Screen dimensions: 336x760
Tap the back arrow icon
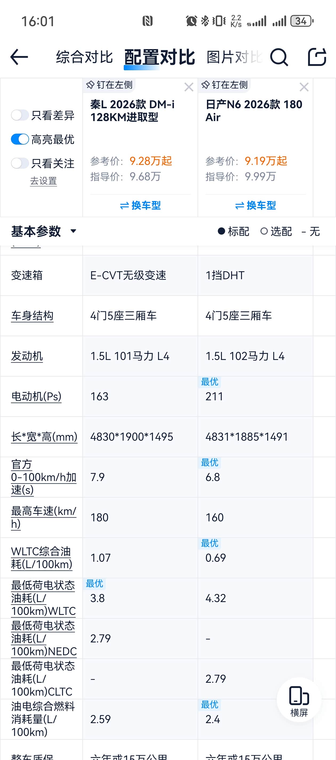click(x=19, y=57)
